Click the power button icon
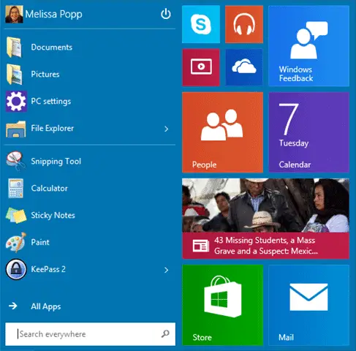356x351 pixels. [166, 14]
